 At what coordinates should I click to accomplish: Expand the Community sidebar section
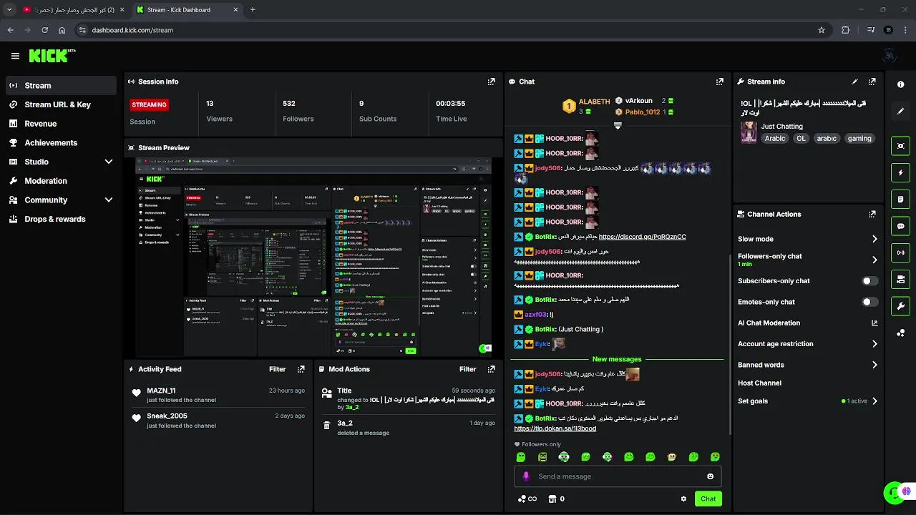tap(109, 200)
